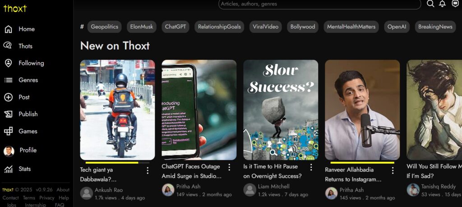Click Liam Mitchell's author avatar
Screen dimensions: 462x207
click(x=249, y=190)
